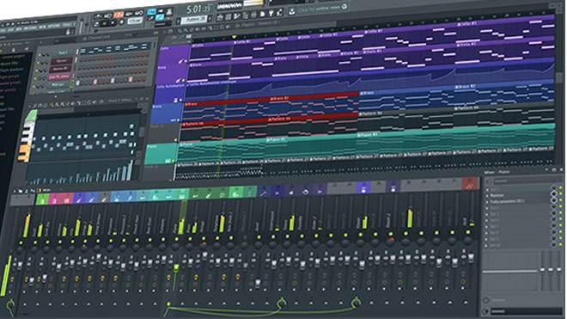The image size is (567, 319).
Task: Click the Piano track keyboard icon
Action: click(x=168, y=161)
